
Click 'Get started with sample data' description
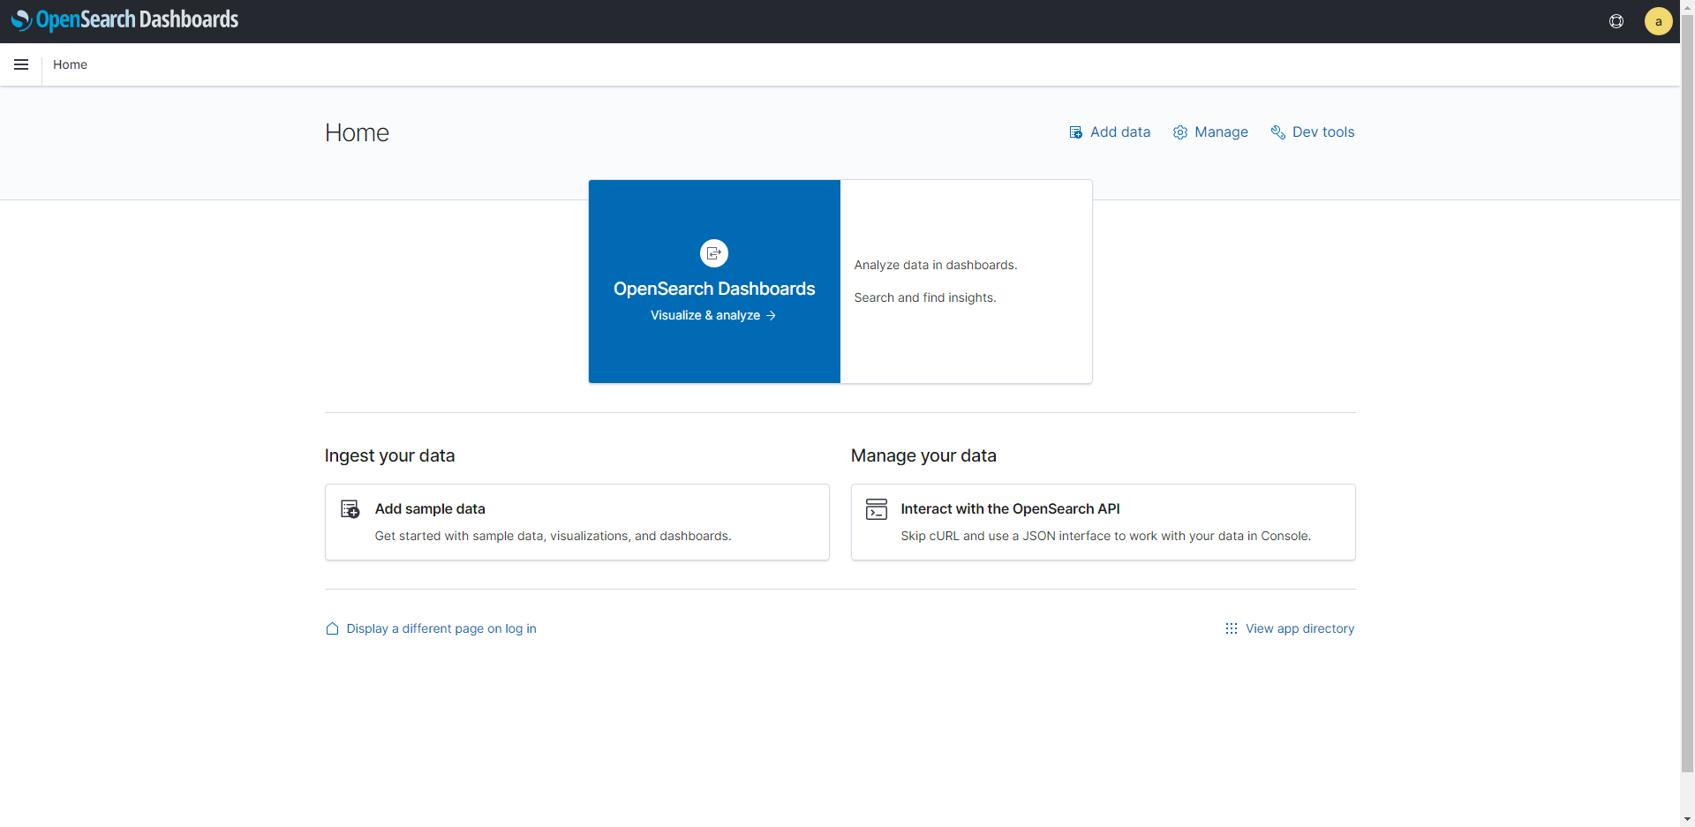click(553, 536)
